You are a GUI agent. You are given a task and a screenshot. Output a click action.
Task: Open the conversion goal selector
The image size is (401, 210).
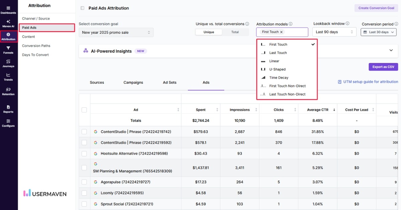tap(116, 32)
